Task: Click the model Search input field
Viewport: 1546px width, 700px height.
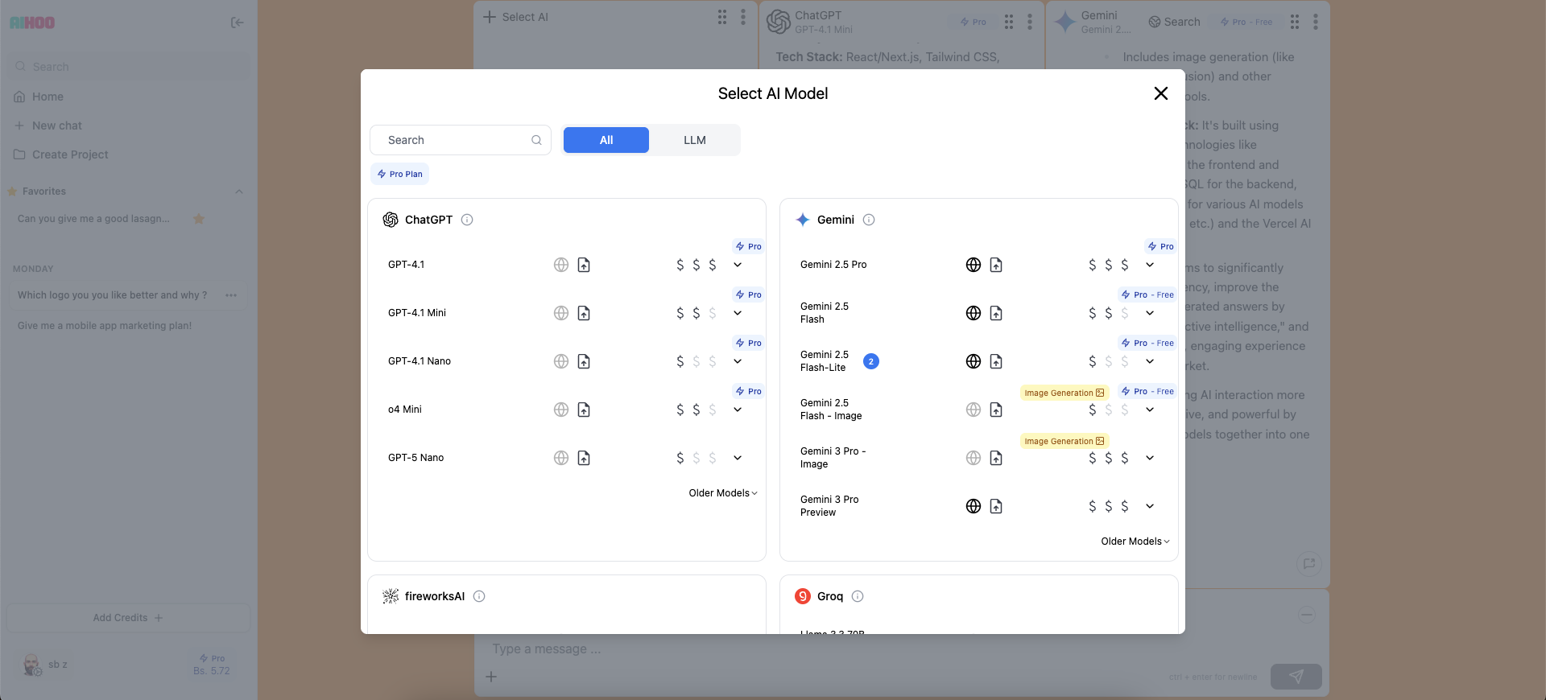Action: click(455, 140)
